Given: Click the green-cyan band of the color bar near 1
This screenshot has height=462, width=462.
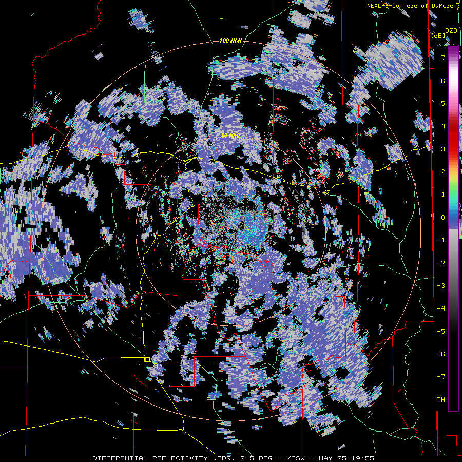Looking at the screenshot, I should click(x=453, y=196).
